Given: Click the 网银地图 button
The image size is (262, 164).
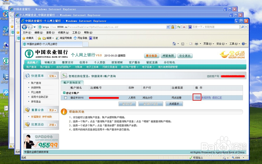Looking at the screenshot, I should point(168,56).
